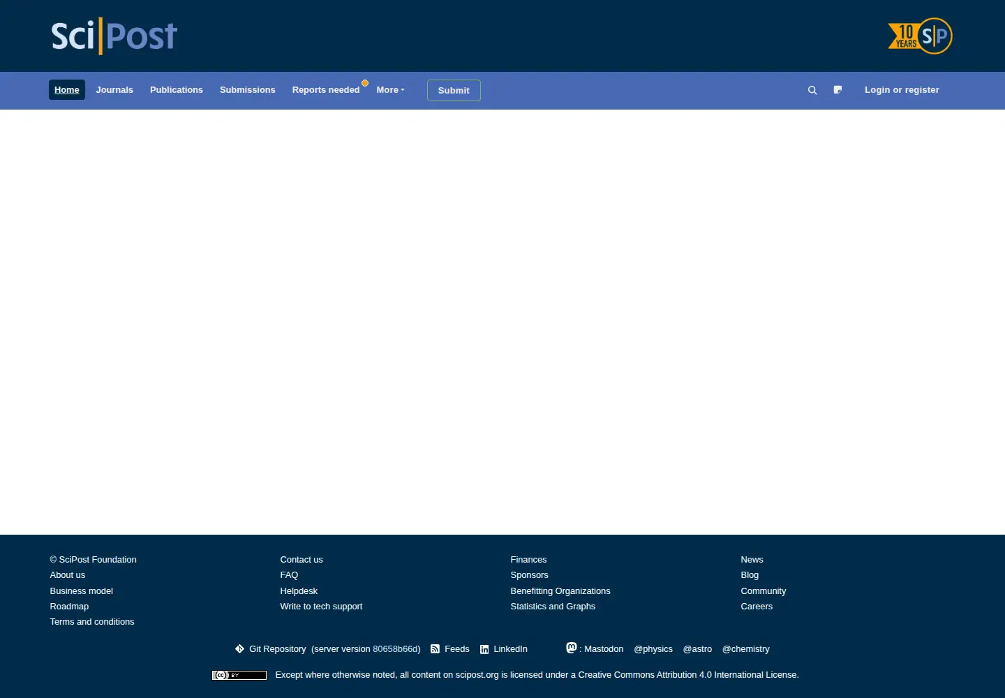Image resolution: width=1005 pixels, height=698 pixels.
Task: Open the Roadmap footer link
Action: point(69,607)
